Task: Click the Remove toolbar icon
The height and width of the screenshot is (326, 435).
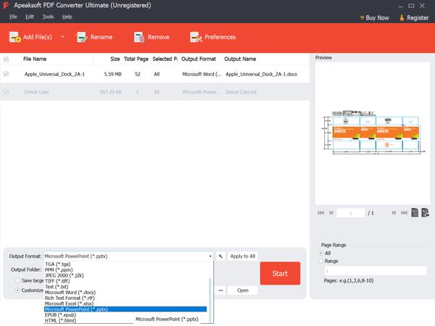Action: click(139, 37)
